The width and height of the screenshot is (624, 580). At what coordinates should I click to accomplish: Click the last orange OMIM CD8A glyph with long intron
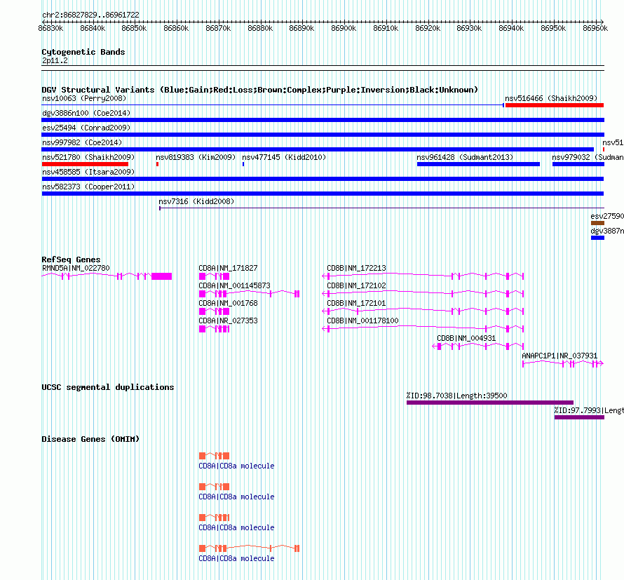pos(249,548)
